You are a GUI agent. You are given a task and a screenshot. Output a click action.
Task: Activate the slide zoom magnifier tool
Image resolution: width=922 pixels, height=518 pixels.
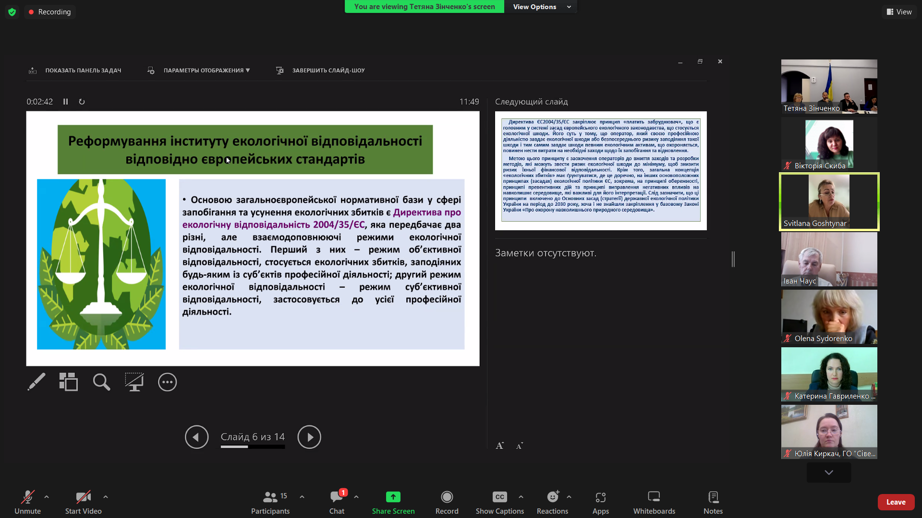[101, 382]
